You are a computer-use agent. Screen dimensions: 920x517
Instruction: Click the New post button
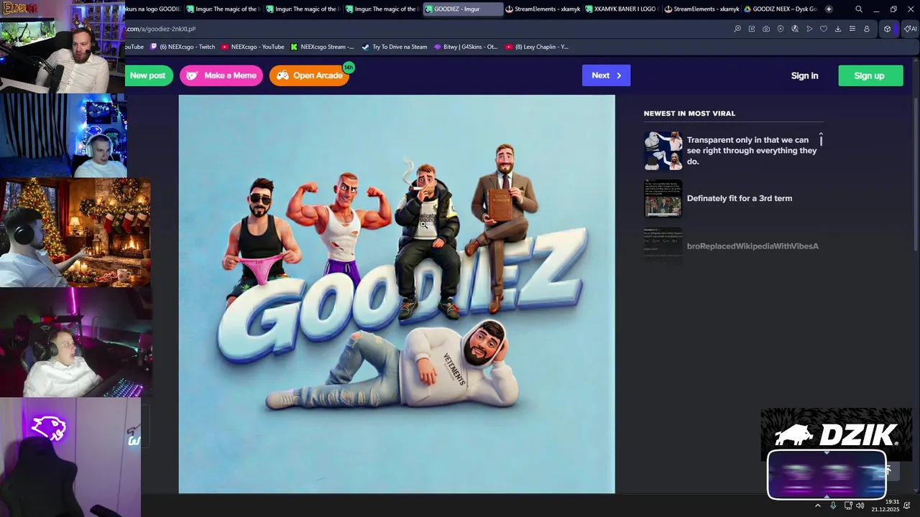point(149,75)
